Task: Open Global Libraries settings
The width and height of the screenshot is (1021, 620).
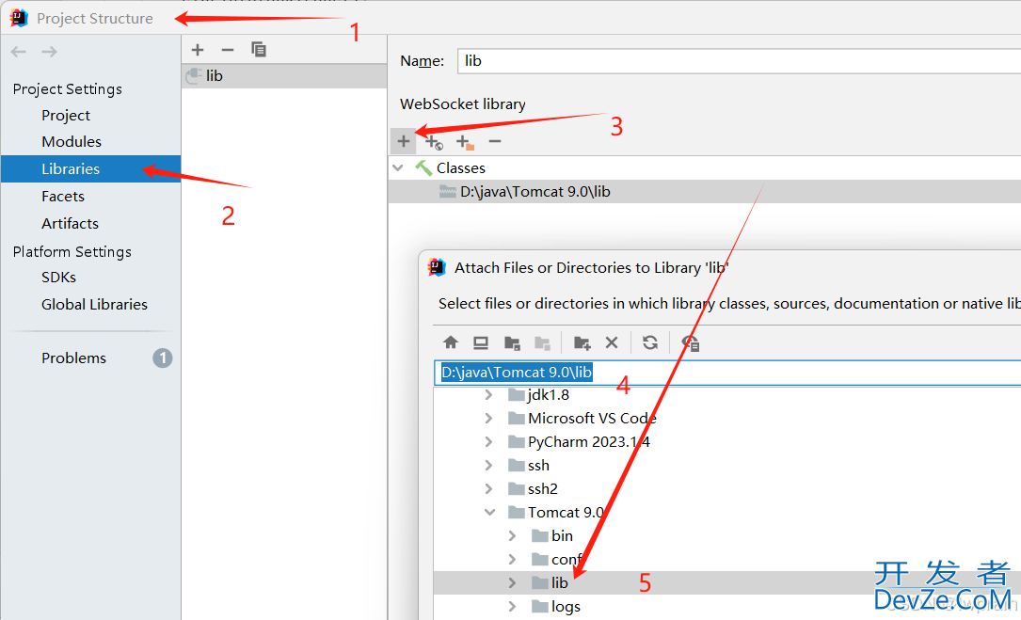Action: [94, 304]
